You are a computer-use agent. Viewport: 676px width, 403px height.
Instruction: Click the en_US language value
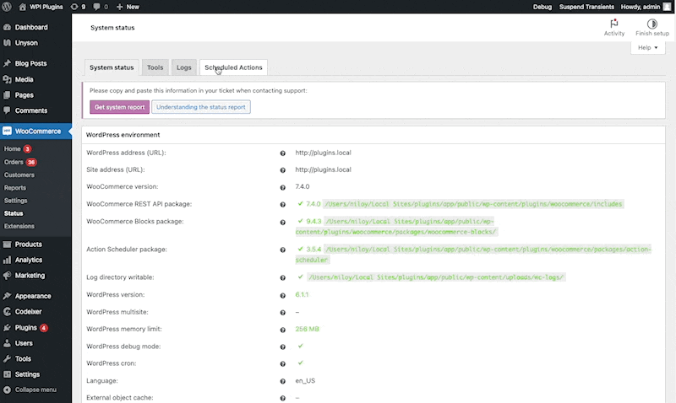pyautogui.click(x=305, y=380)
